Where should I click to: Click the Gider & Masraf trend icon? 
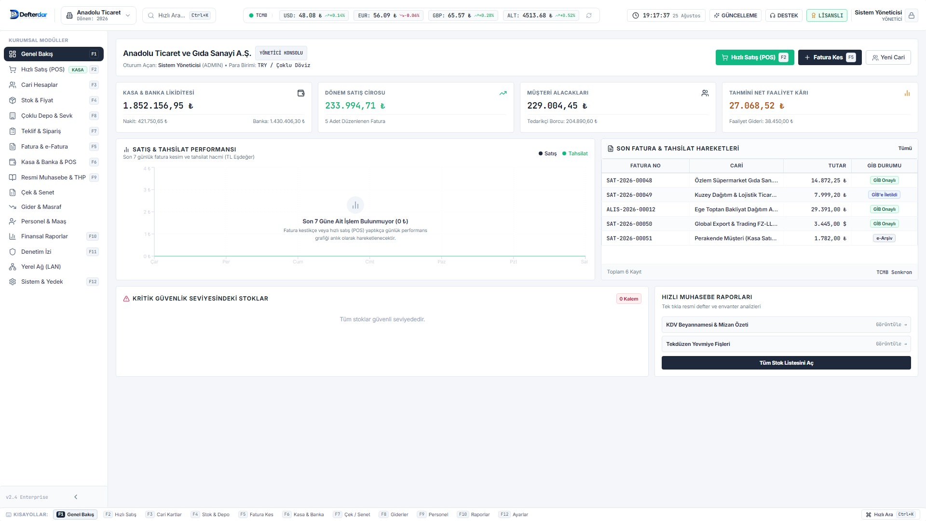(x=13, y=207)
